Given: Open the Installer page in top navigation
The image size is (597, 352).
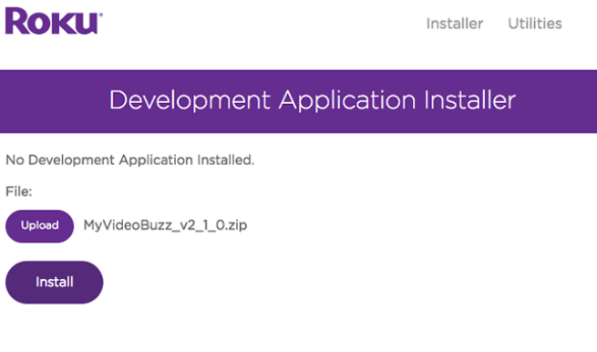Looking at the screenshot, I should tap(455, 24).
